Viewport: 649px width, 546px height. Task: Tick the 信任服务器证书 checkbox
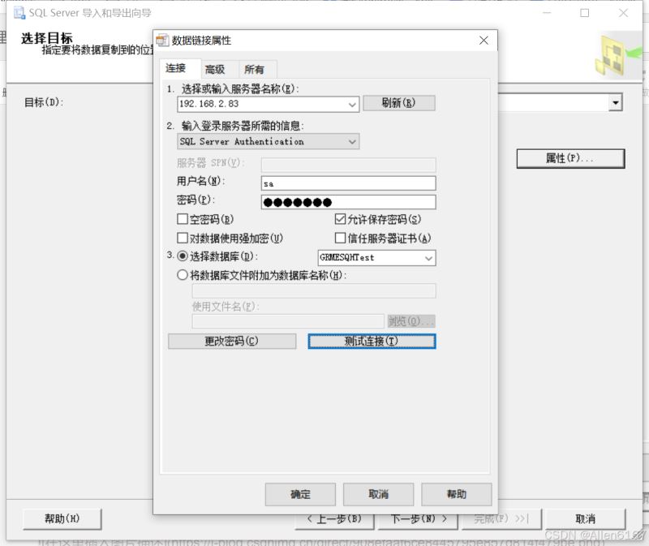(x=340, y=238)
